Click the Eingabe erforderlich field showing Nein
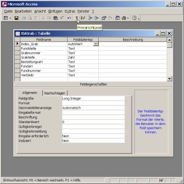Screen dimensions: 184x184 (93, 136)
